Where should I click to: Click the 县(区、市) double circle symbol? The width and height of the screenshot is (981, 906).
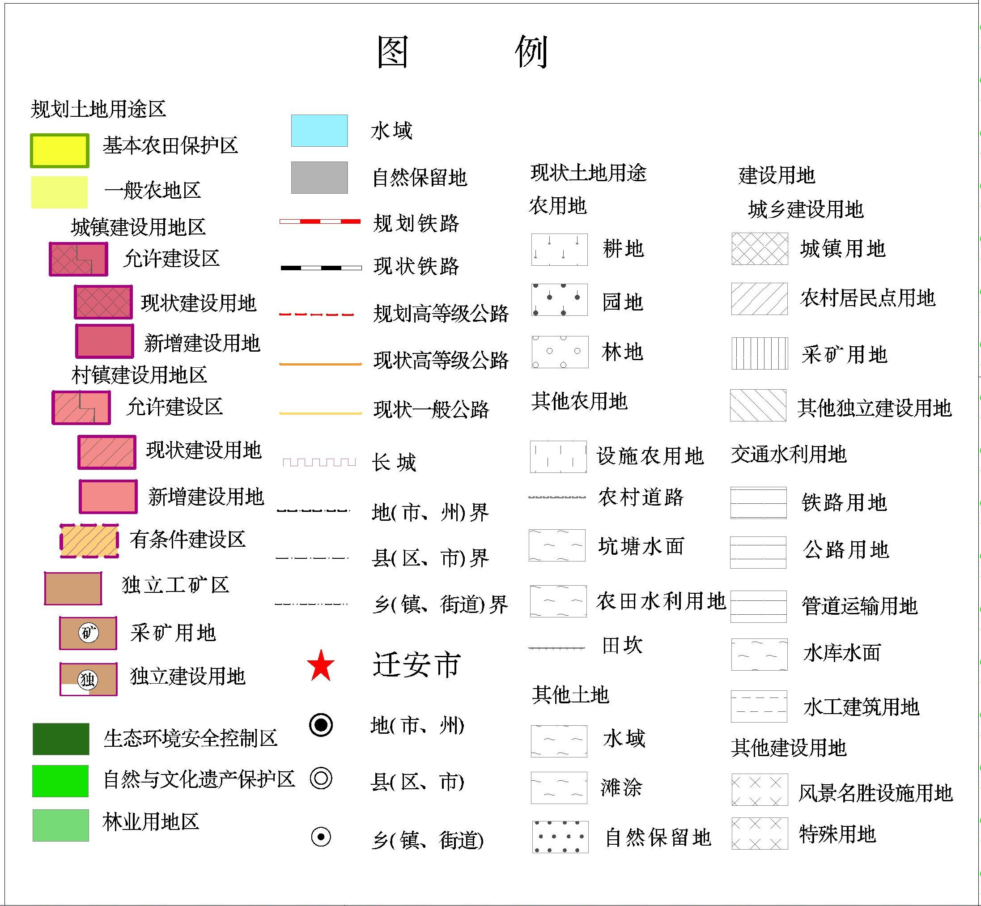pyautogui.click(x=321, y=778)
